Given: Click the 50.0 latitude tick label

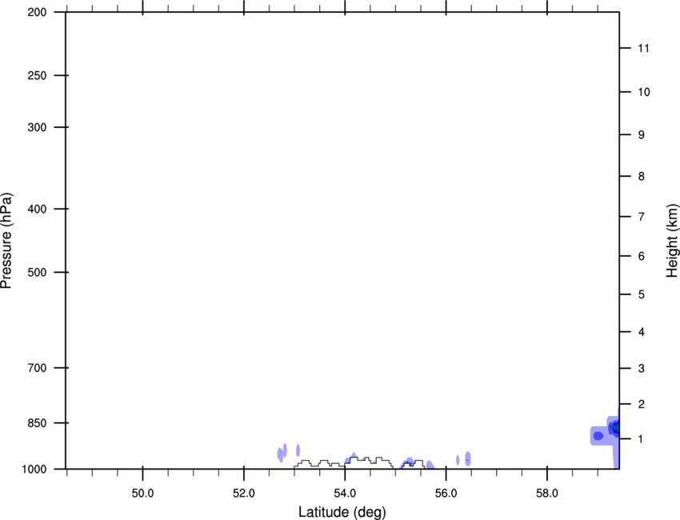Looking at the screenshot, I should [142, 494].
